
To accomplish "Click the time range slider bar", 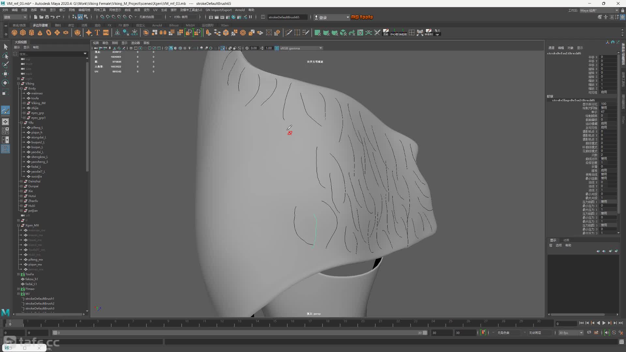I will (239, 333).
